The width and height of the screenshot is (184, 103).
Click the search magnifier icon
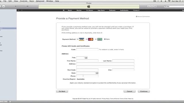165,6
